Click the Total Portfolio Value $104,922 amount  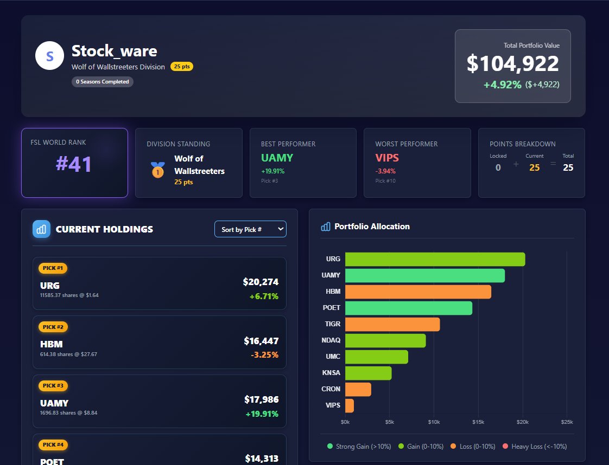click(513, 63)
